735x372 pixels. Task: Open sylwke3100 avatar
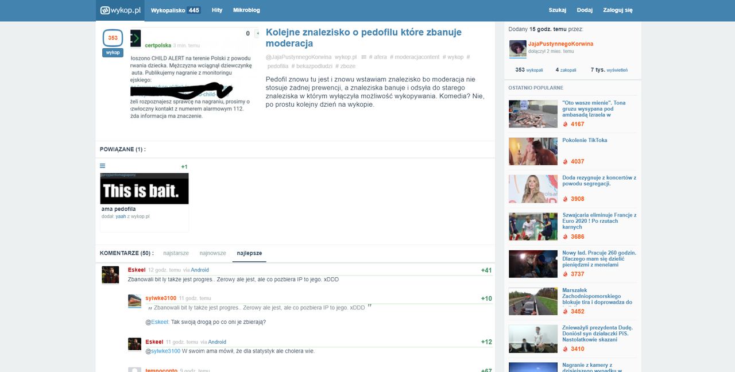click(x=134, y=301)
